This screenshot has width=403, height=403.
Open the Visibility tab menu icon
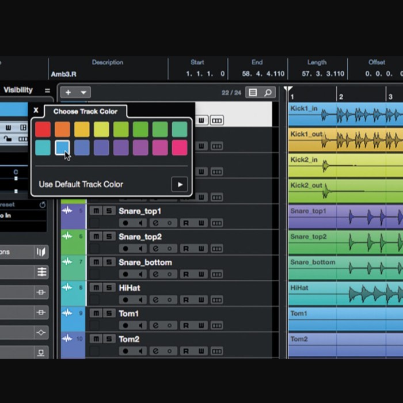47,90
